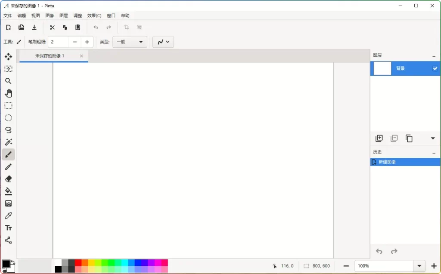This screenshot has height=274, width=441.
Task: Open the Add New Layer icon
Action: (x=379, y=138)
